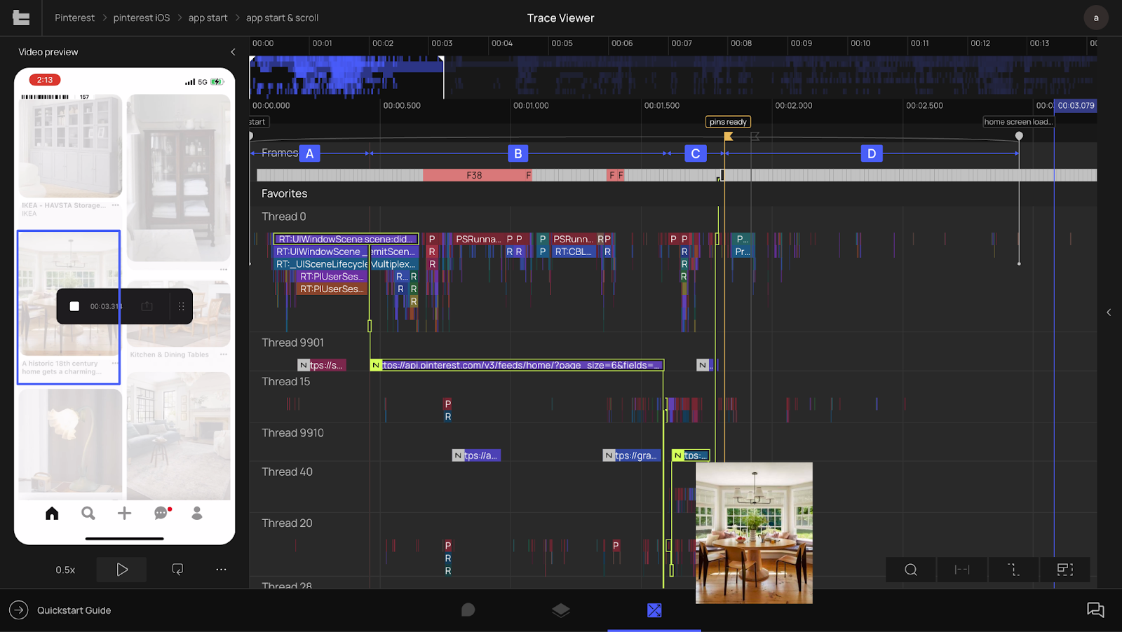Image resolution: width=1122 pixels, height=632 pixels.
Task: Navigate to Pinterest breadcrumb
Action: click(74, 18)
